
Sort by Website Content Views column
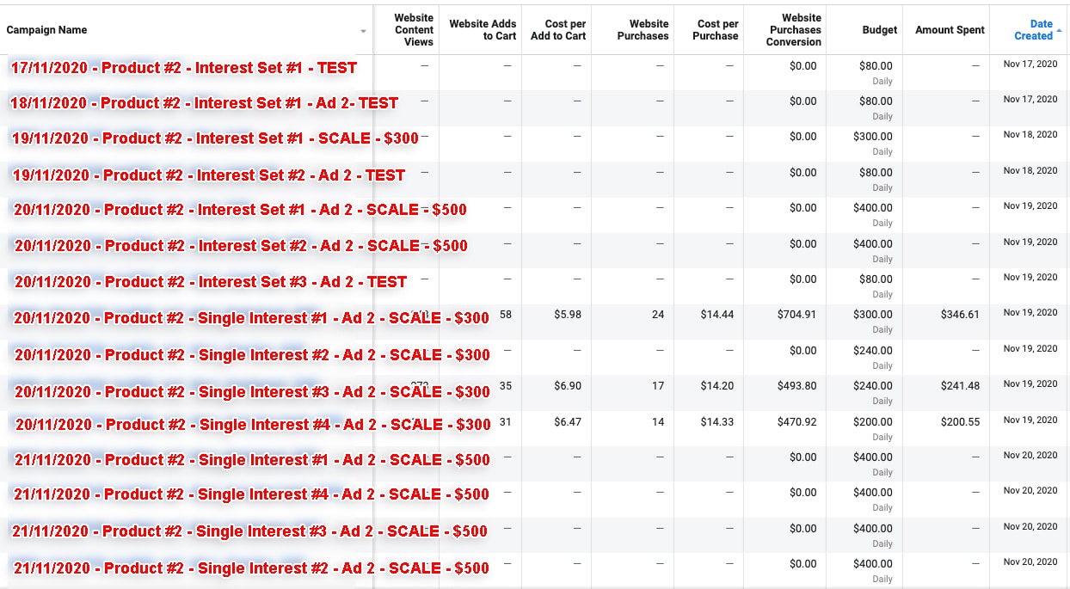(414, 30)
